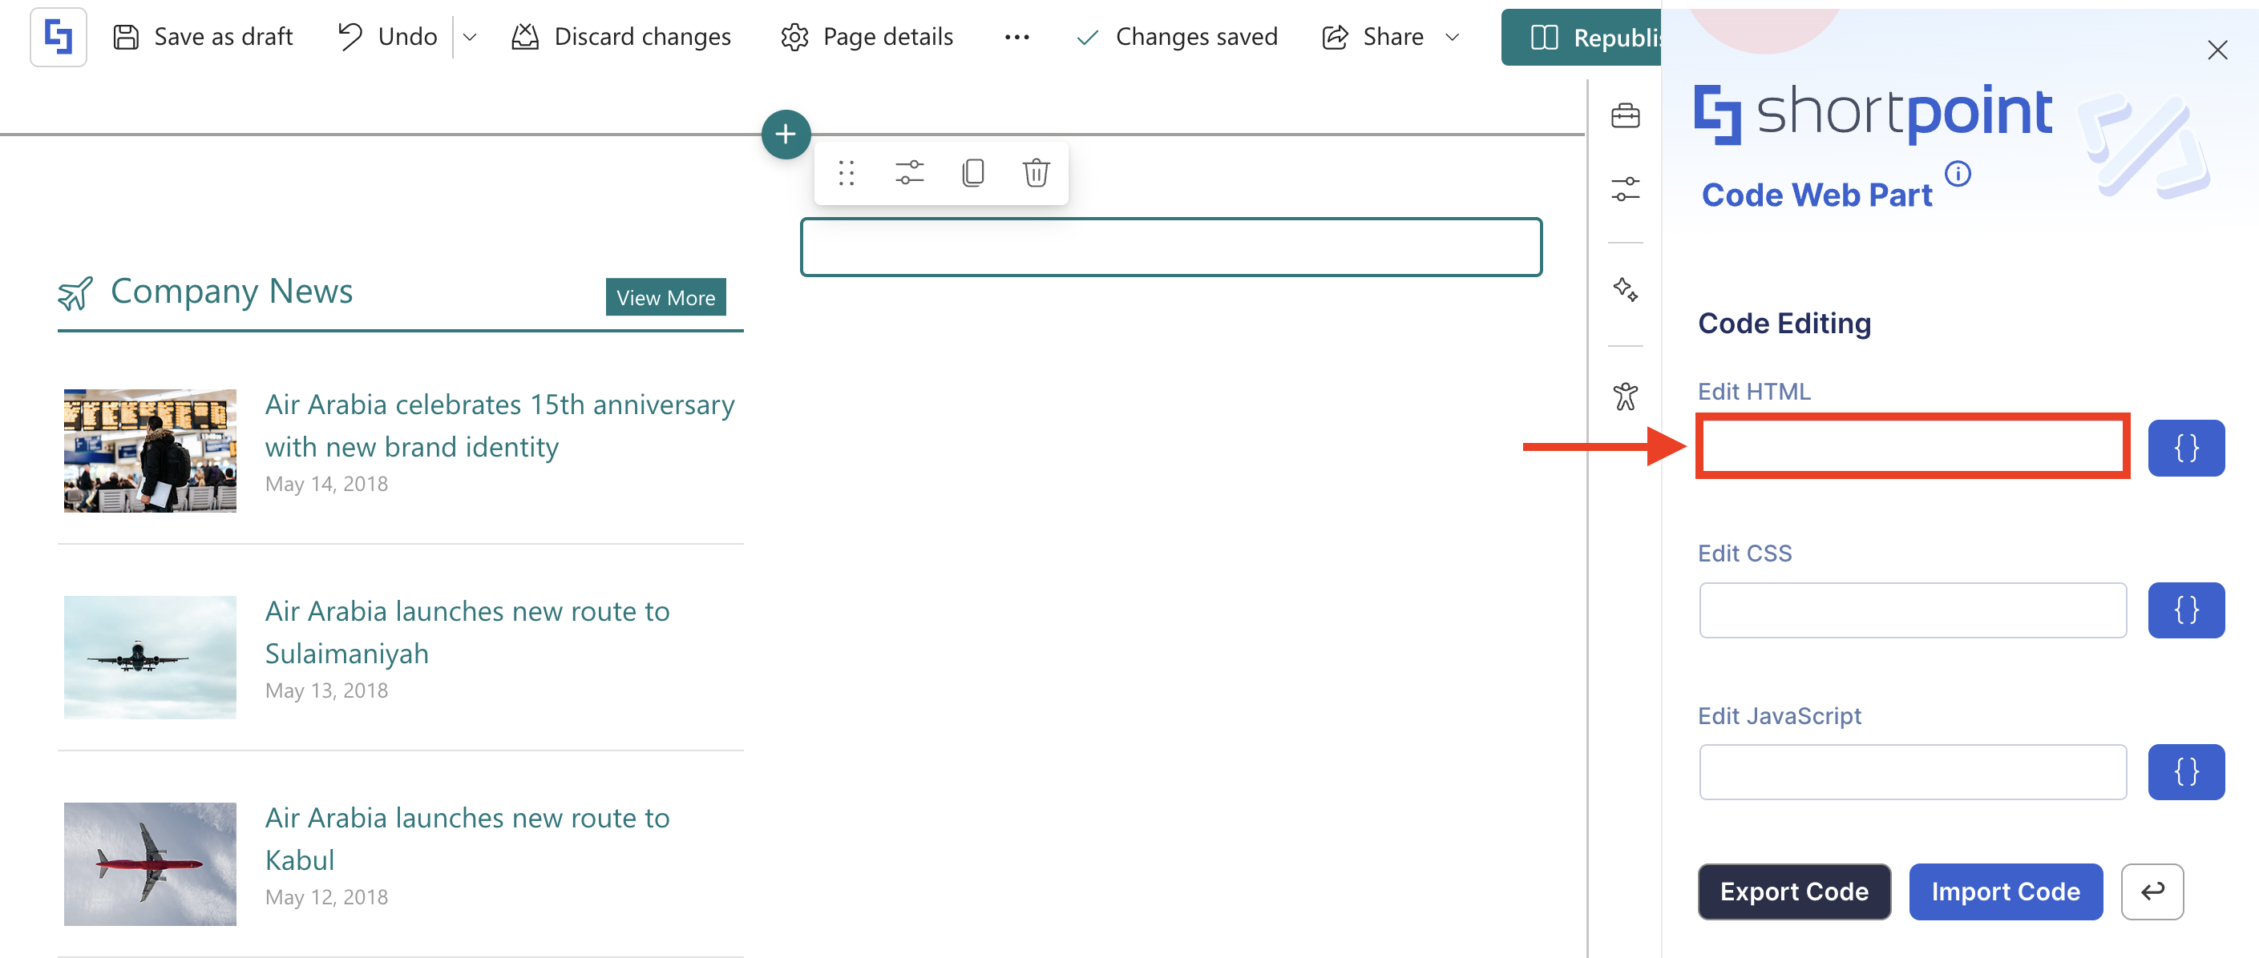
Task: Expand the Undo dropdown arrow
Action: pos(470,37)
